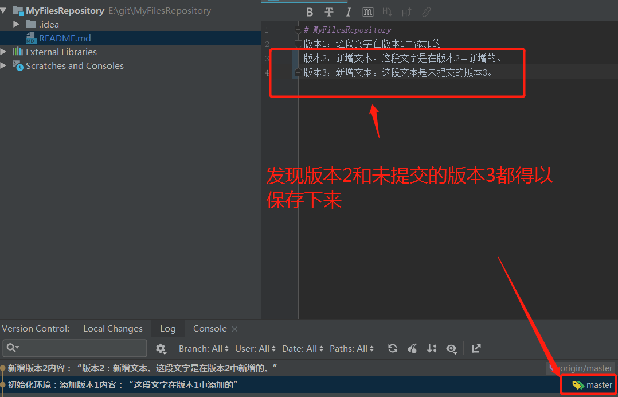The width and height of the screenshot is (618, 397).
Task: Switch to the Console tab
Action: pos(209,328)
